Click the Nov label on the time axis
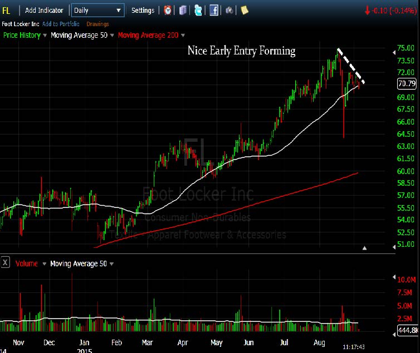420x353 pixels. (18, 342)
